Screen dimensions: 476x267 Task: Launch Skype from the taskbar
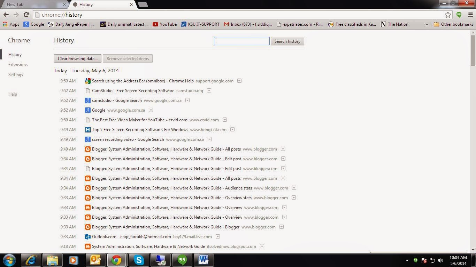[139, 260]
